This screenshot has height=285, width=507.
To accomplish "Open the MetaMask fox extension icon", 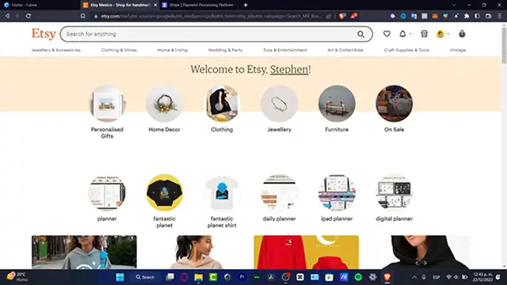I will [435, 16].
